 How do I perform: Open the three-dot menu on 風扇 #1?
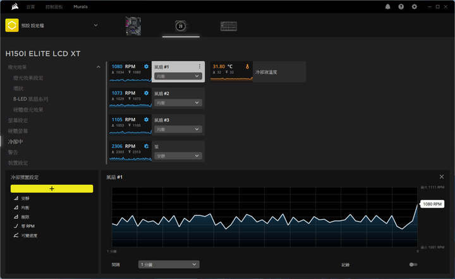200,66
